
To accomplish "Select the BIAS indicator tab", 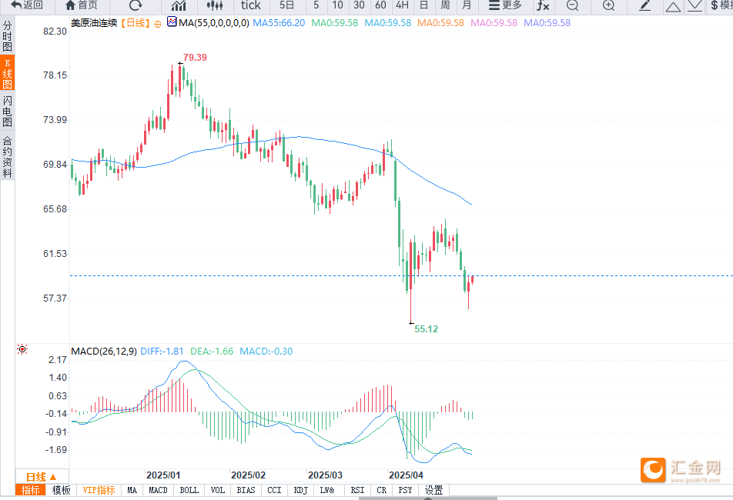I will tap(246, 490).
